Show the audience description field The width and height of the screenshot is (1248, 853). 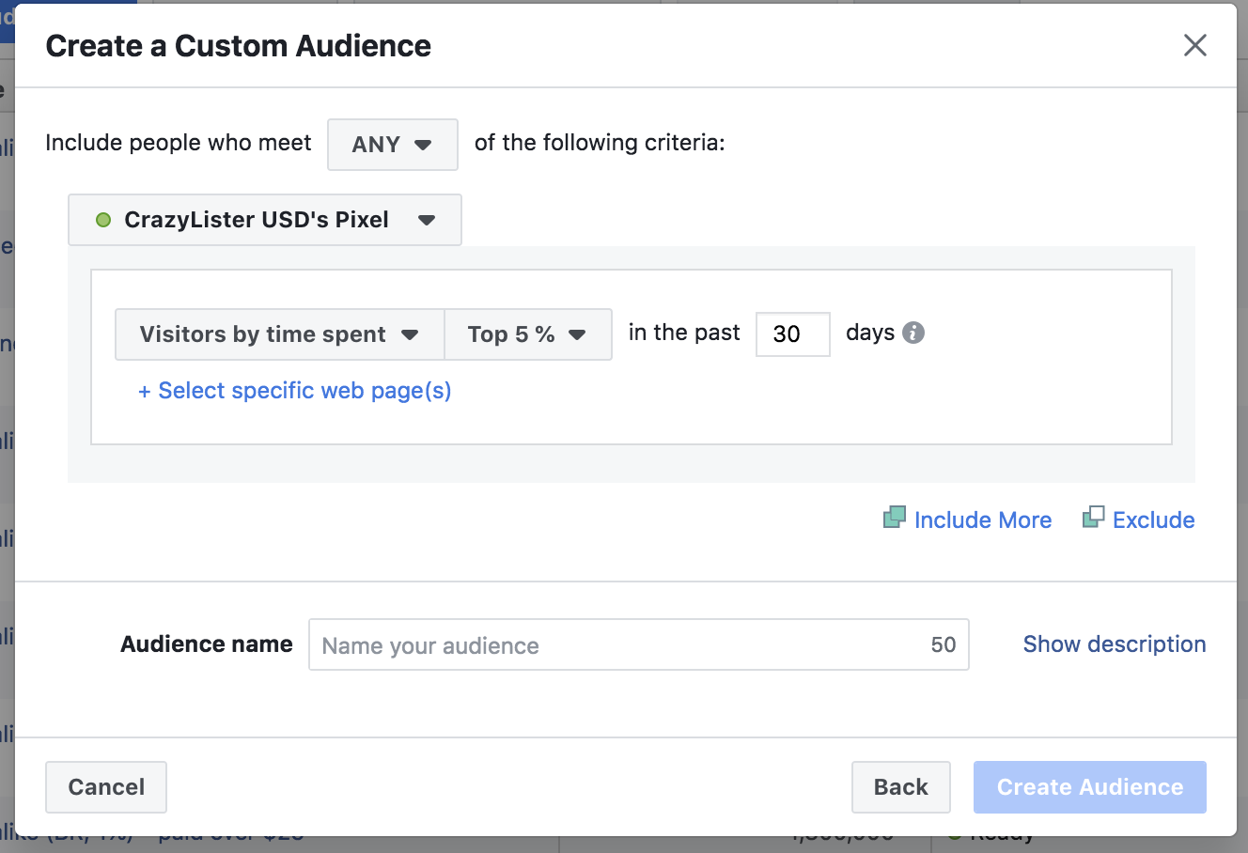(1114, 644)
